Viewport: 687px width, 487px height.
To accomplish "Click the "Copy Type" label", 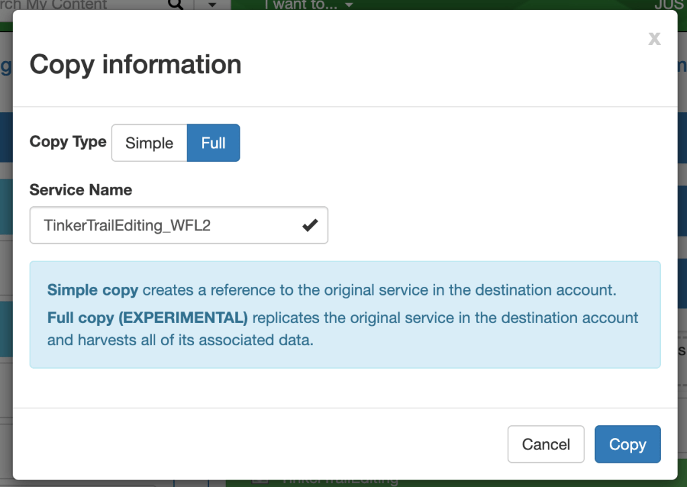I will point(68,142).
